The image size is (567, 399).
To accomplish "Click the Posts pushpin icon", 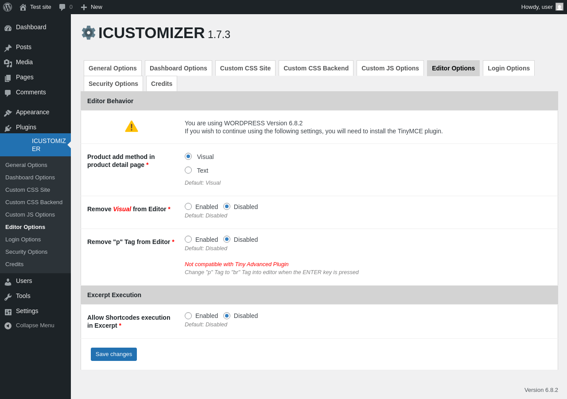I will (8, 48).
